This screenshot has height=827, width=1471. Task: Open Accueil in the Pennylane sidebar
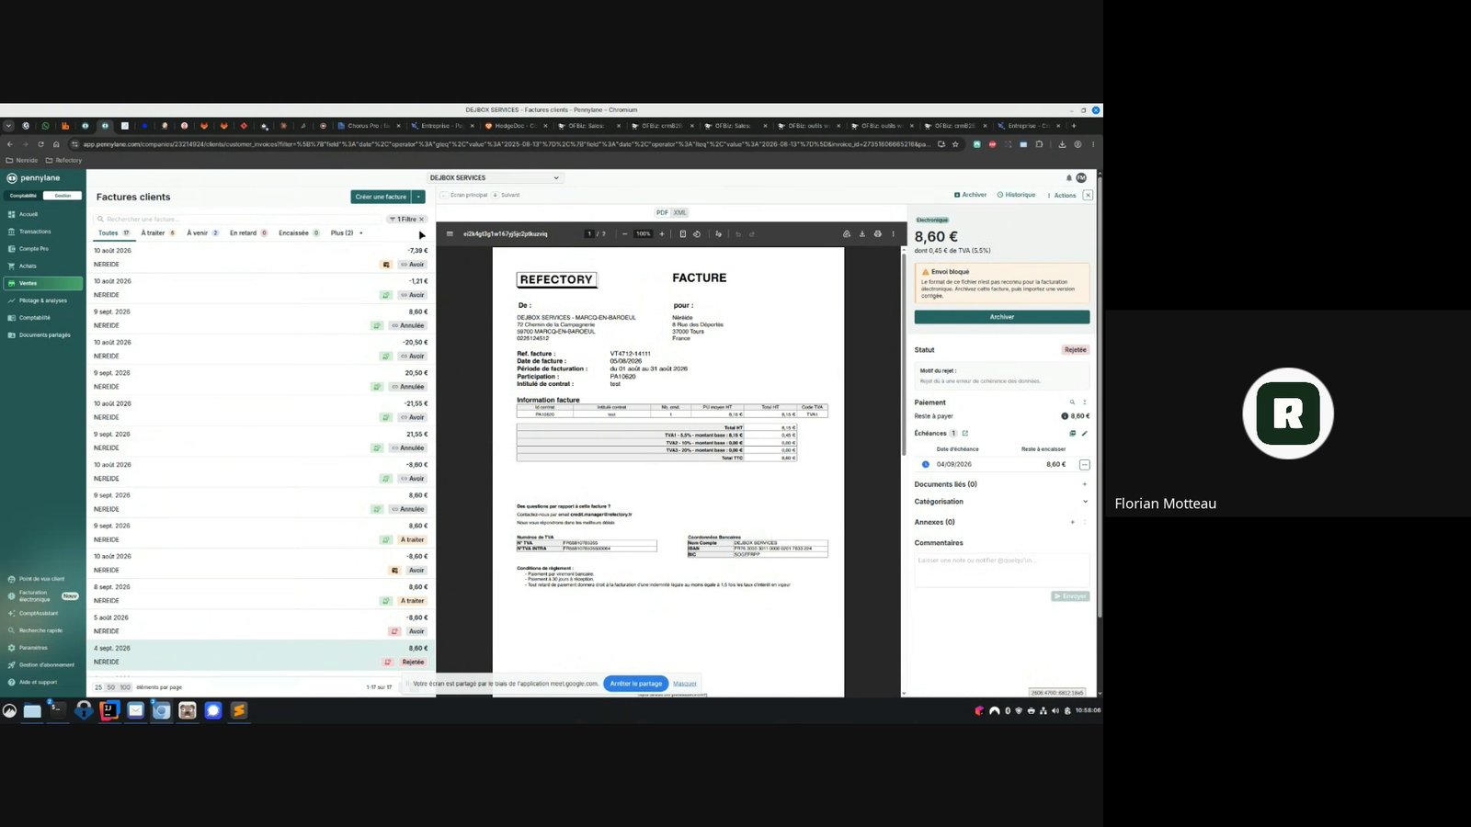point(29,214)
